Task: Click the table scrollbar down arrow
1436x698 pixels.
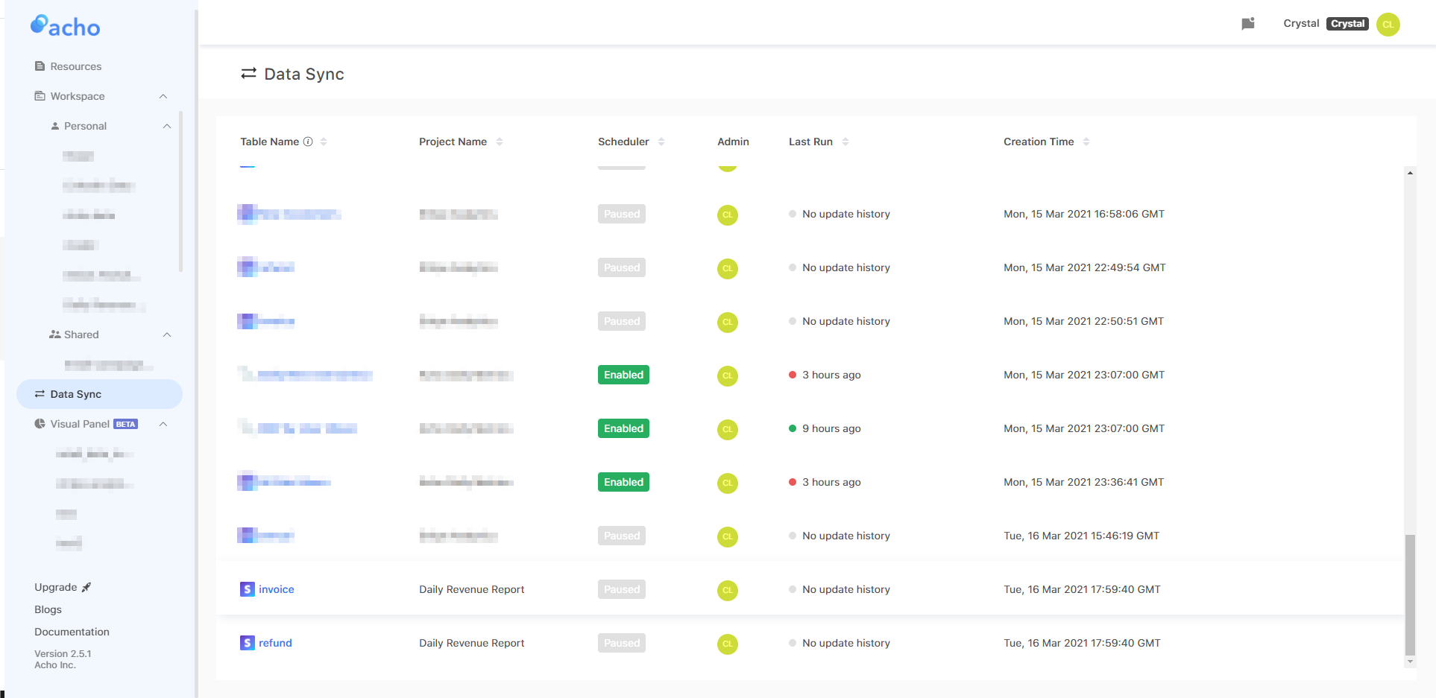Action: pos(1409,661)
